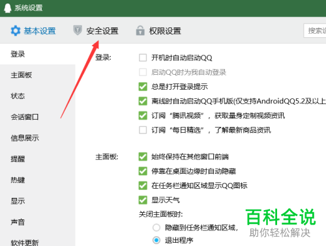The image size is (326, 246).
Task: Open the 基本设置 tab
Action: (33, 31)
